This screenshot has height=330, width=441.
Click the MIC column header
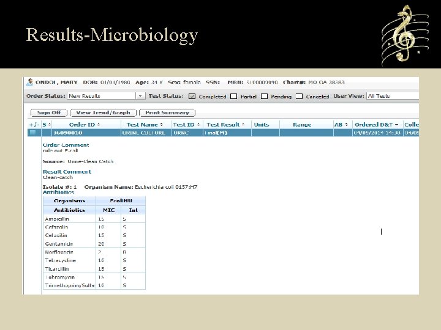pyautogui.click(x=108, y=210)
